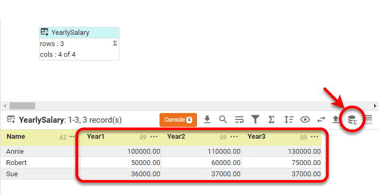Click the 09 type indicator in Year2 column

(x=223, y=138)
